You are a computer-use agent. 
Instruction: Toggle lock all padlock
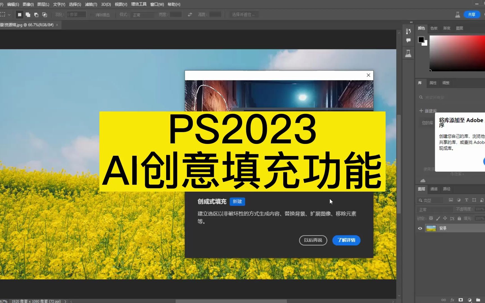pos(459,218)
